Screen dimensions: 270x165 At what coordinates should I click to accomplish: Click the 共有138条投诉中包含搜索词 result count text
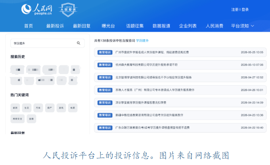coord(115,41)
